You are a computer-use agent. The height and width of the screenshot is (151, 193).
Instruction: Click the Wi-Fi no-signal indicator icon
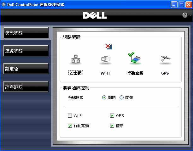(109, 47)
